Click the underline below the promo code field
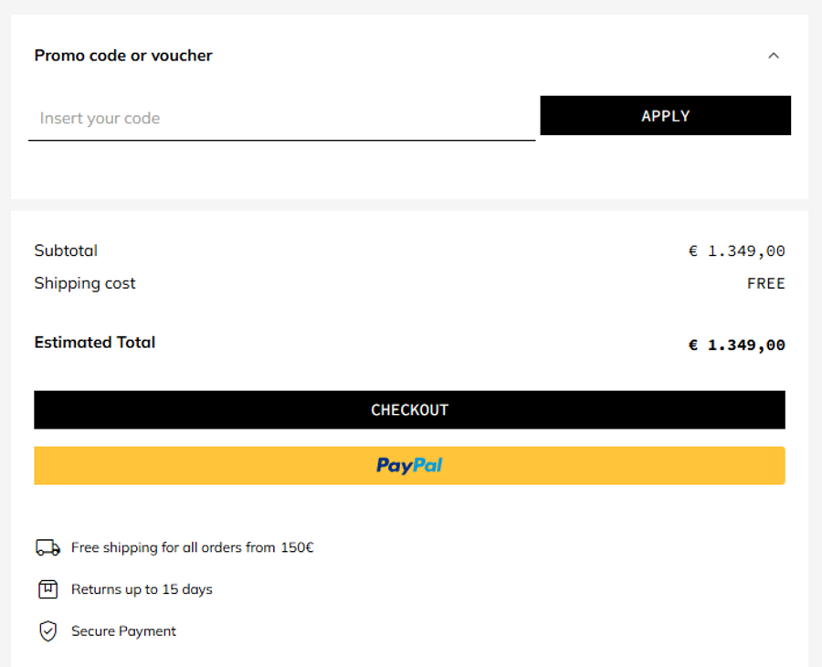Image resolution: width=822 pixels, height=667 pixels. point(281,141)
